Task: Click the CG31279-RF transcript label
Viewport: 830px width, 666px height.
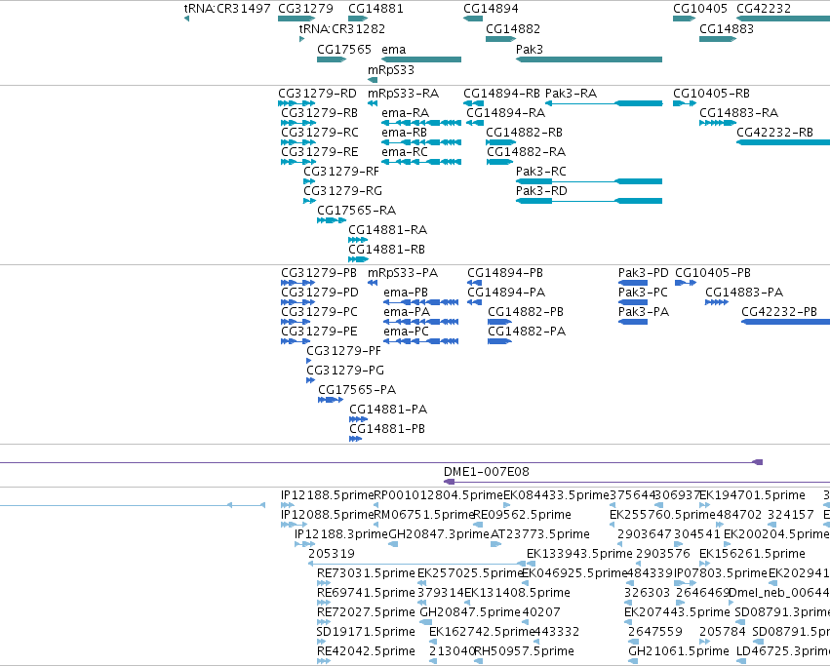Action: [x=341, y=172]
